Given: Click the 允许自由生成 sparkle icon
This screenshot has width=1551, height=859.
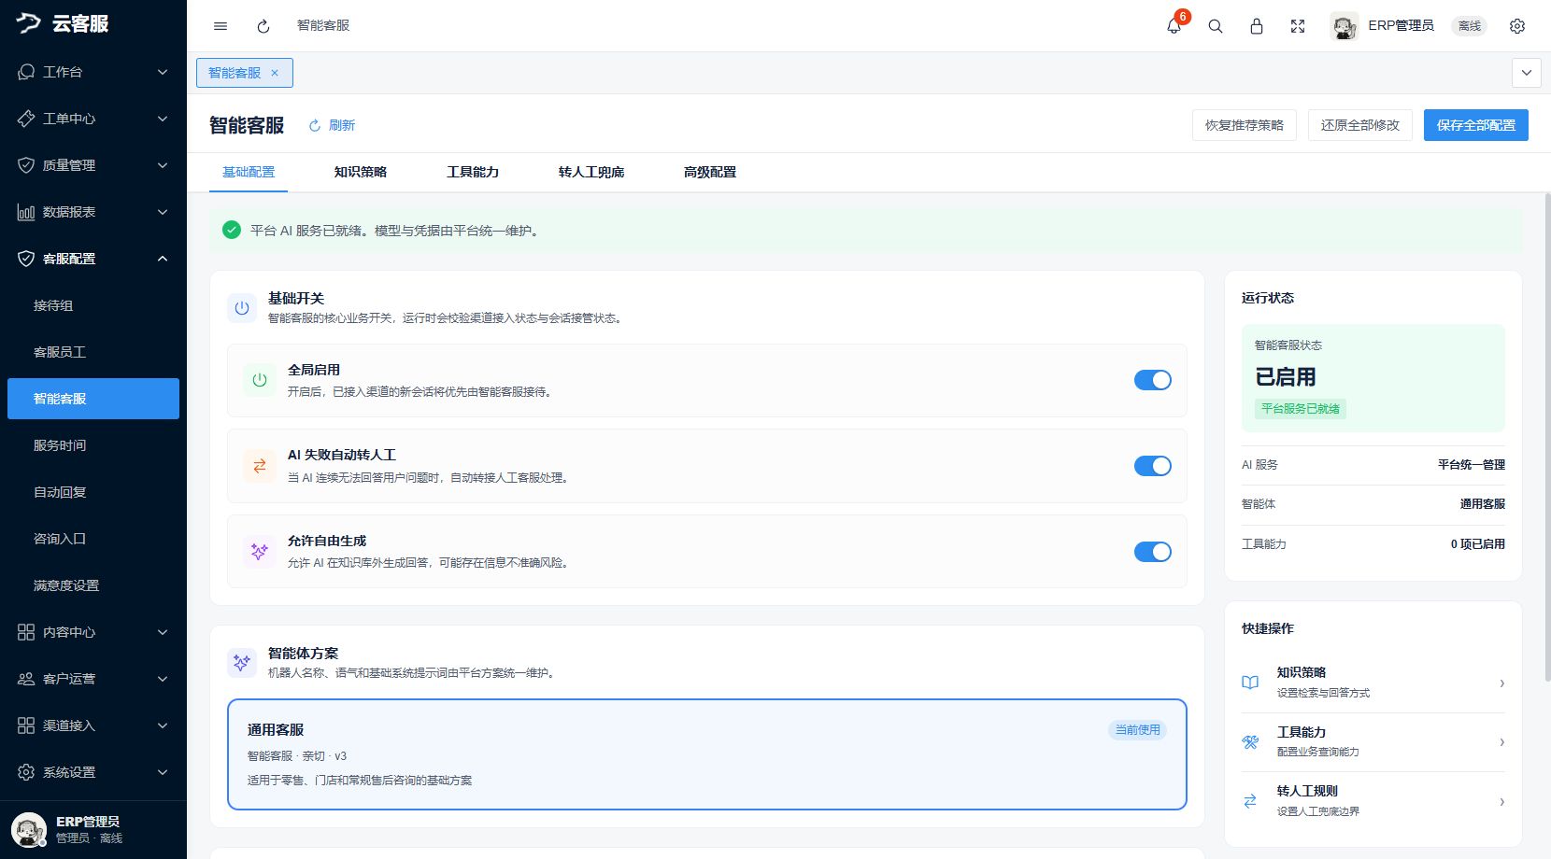Looking at the screenshot, I should pos(260,552).
